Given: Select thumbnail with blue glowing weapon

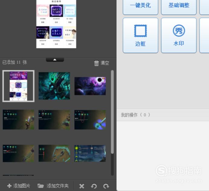Looking at the screenshot, I should (90, 119).
